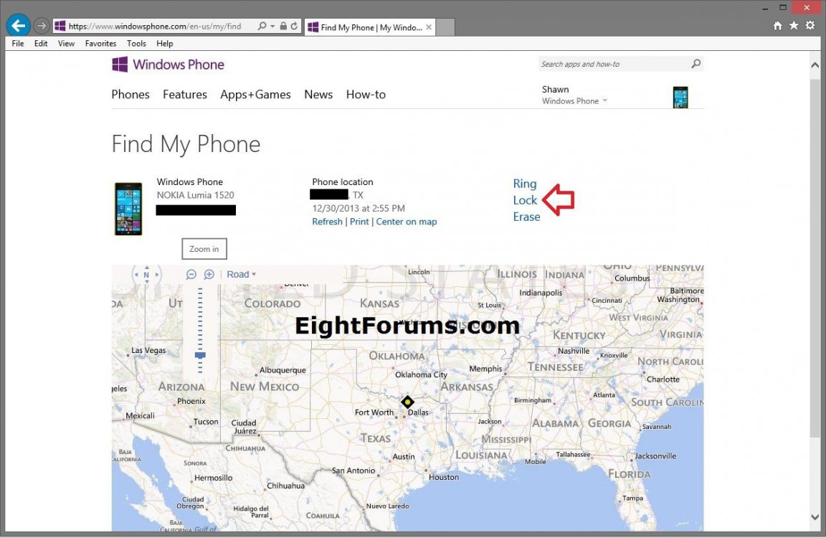Zoom in the map with plus icon
The width and height of the screenshot is (826, 538).
[209, 275]
